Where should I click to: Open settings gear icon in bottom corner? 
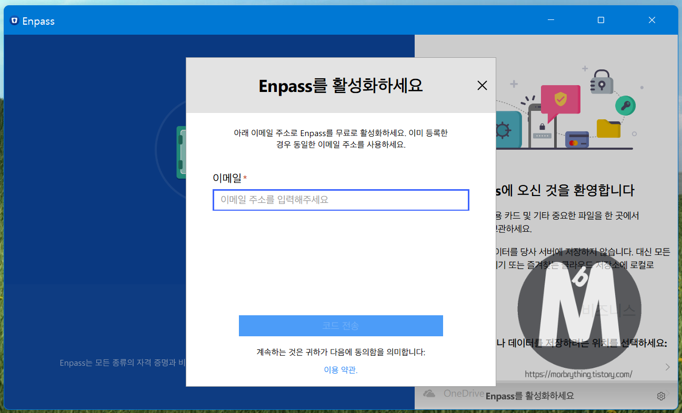pyautogui.click(x=661, y=396)
